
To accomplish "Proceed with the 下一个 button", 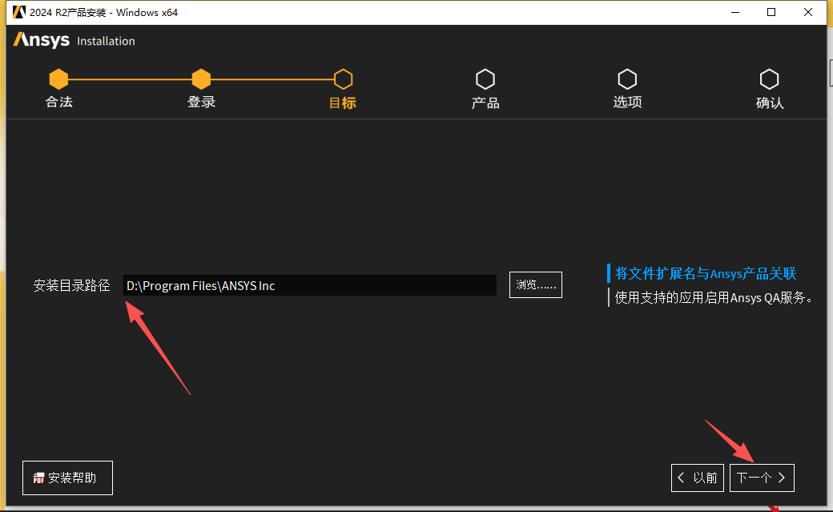I will pos(761,478).
